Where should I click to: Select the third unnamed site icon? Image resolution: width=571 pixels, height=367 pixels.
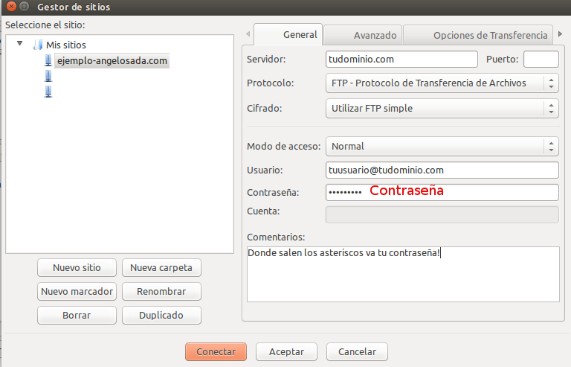pos(49,92)
